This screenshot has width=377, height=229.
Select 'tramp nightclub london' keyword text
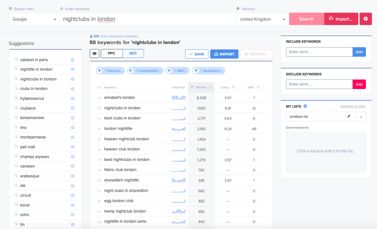pyautogui.click(x=125, y=211)
